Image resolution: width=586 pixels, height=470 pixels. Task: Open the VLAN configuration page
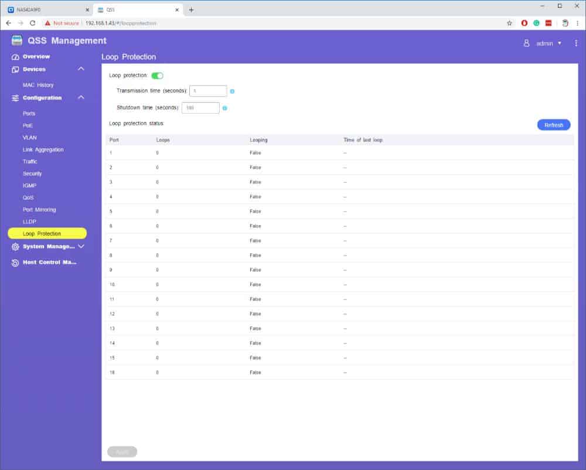coord(30,138)
